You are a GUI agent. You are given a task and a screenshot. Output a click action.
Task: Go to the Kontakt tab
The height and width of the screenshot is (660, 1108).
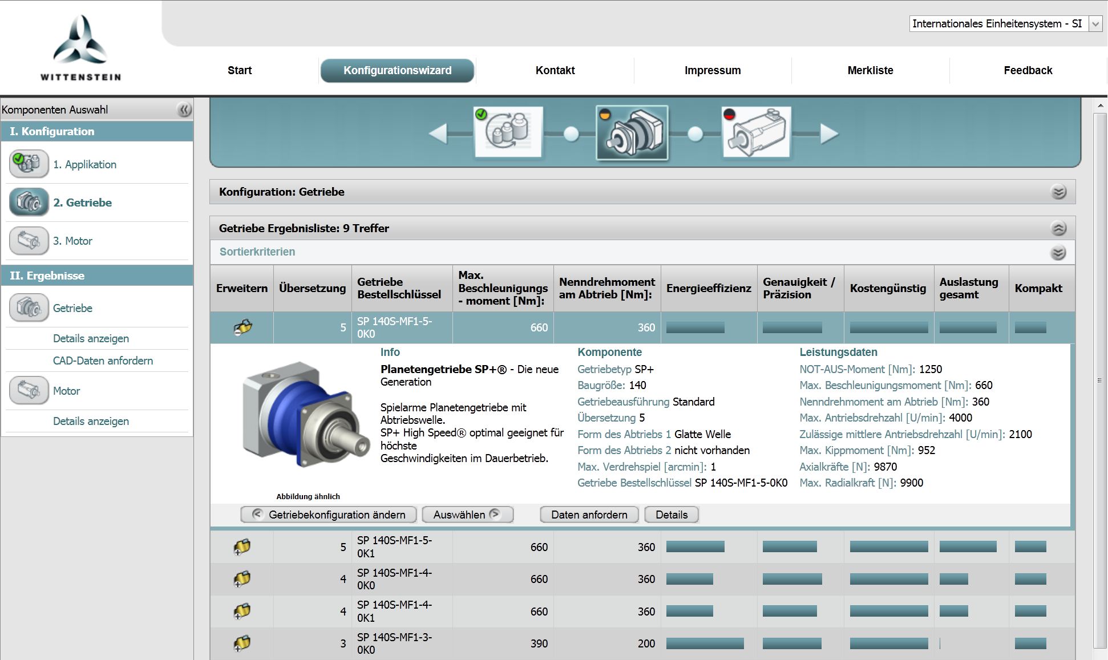point(555,71)
